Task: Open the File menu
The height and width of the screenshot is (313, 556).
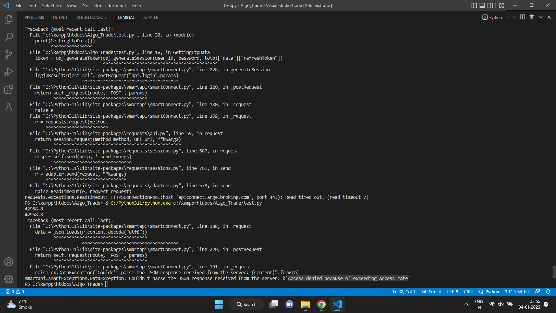Action: click(19, 6)
